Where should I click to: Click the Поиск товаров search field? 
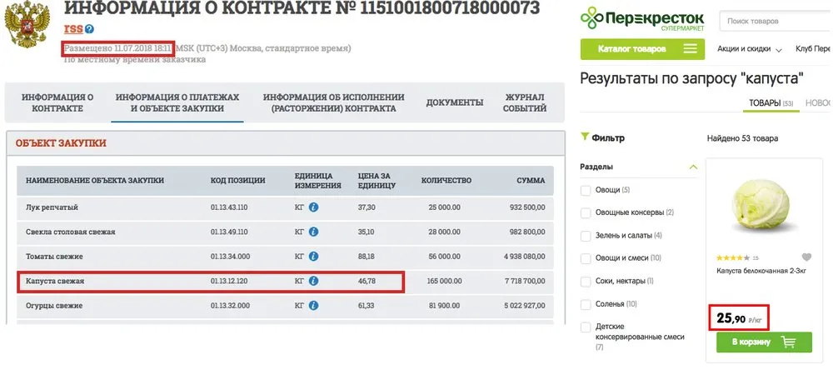click(775, 22)
